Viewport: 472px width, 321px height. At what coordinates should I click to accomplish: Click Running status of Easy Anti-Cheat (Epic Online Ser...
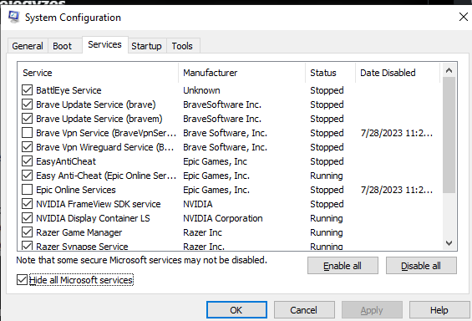click(x=327, y=176)
